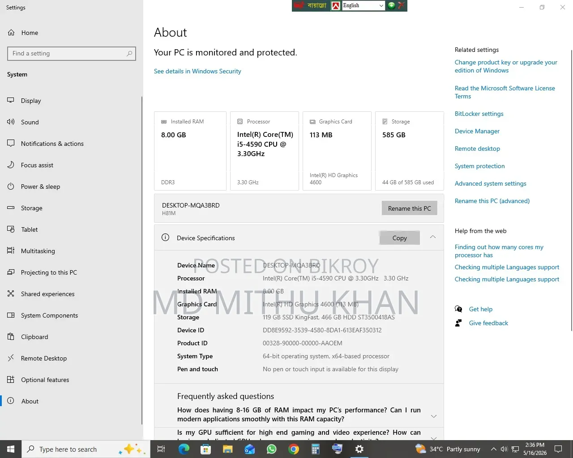Click the Home icon in Settings

(x=11, y=33)
